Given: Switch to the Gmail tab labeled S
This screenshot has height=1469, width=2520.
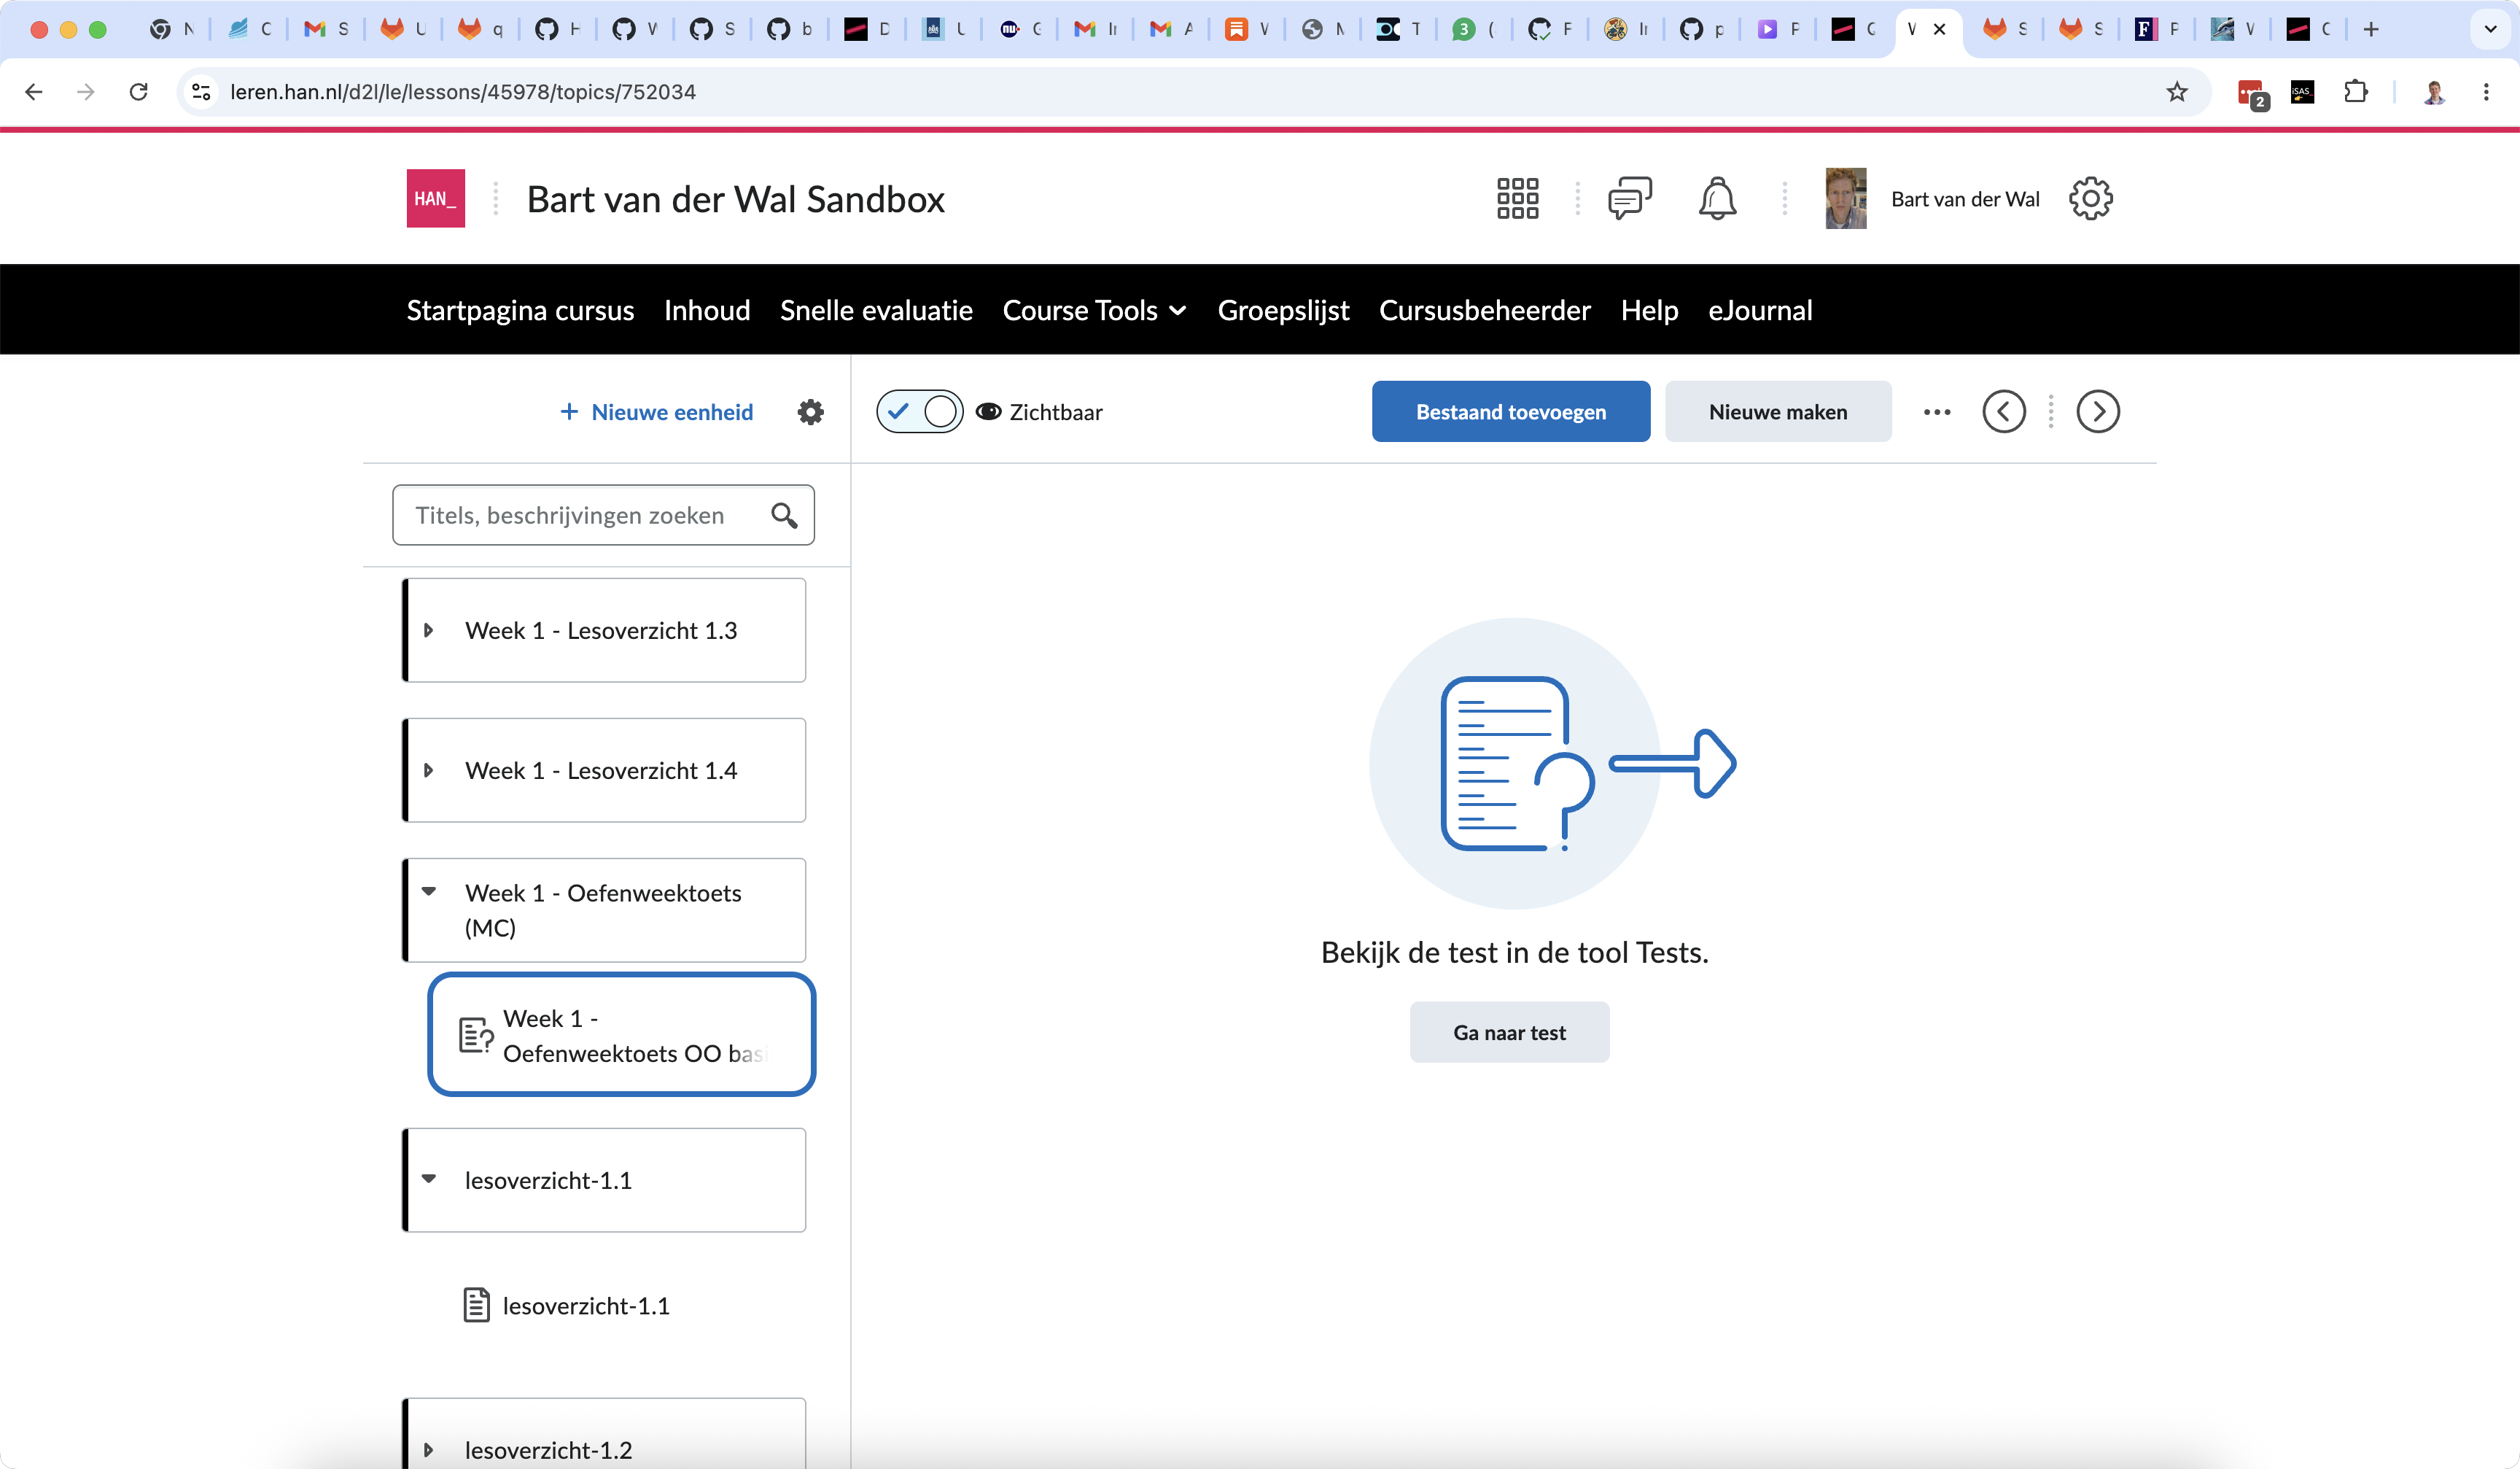Looking at the screenshot, I should (x=327, y=29).
